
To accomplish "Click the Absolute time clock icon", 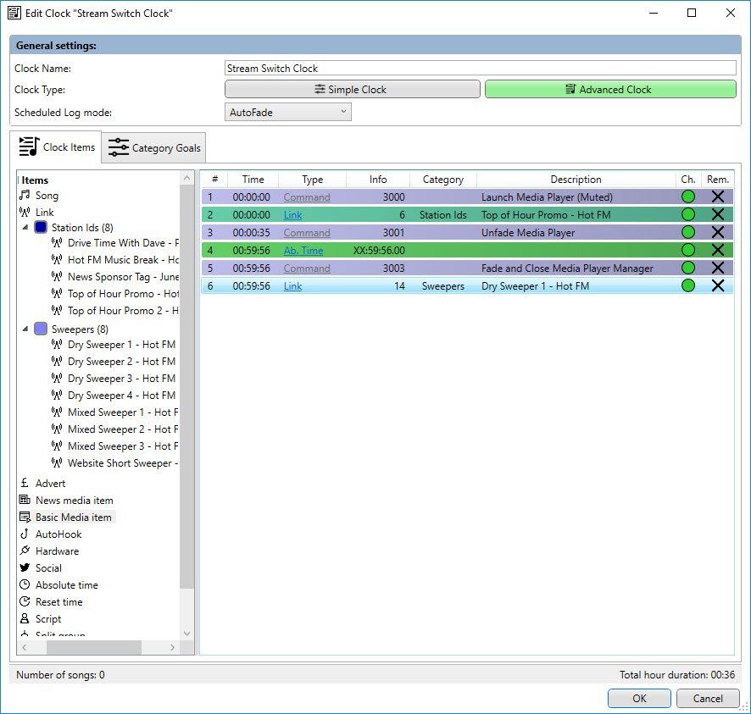I will pyautogui.click(x=25, y=584).
